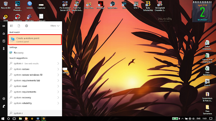Viewport: 216px width, 121px height.
Task: Expand the 'system reliability' suggestion arrow
Action: pyautogui.click(x=58, y=103)
